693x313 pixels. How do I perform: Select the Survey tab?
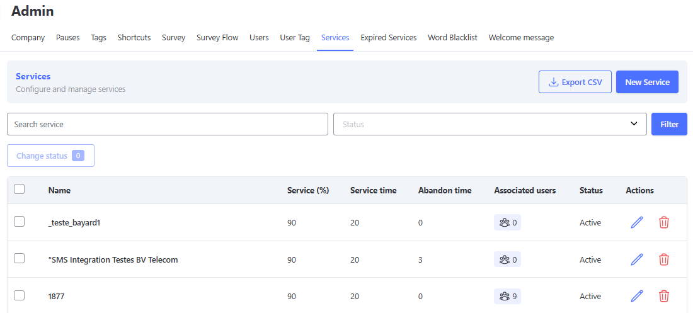[173, 38]
